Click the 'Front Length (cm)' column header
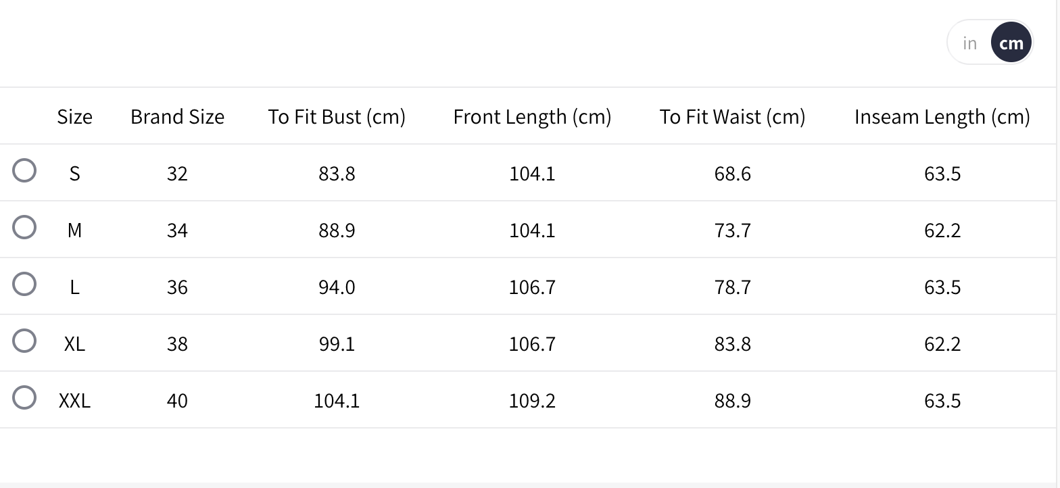Viewport: 1060px width, 488px height. pos(532,117)
